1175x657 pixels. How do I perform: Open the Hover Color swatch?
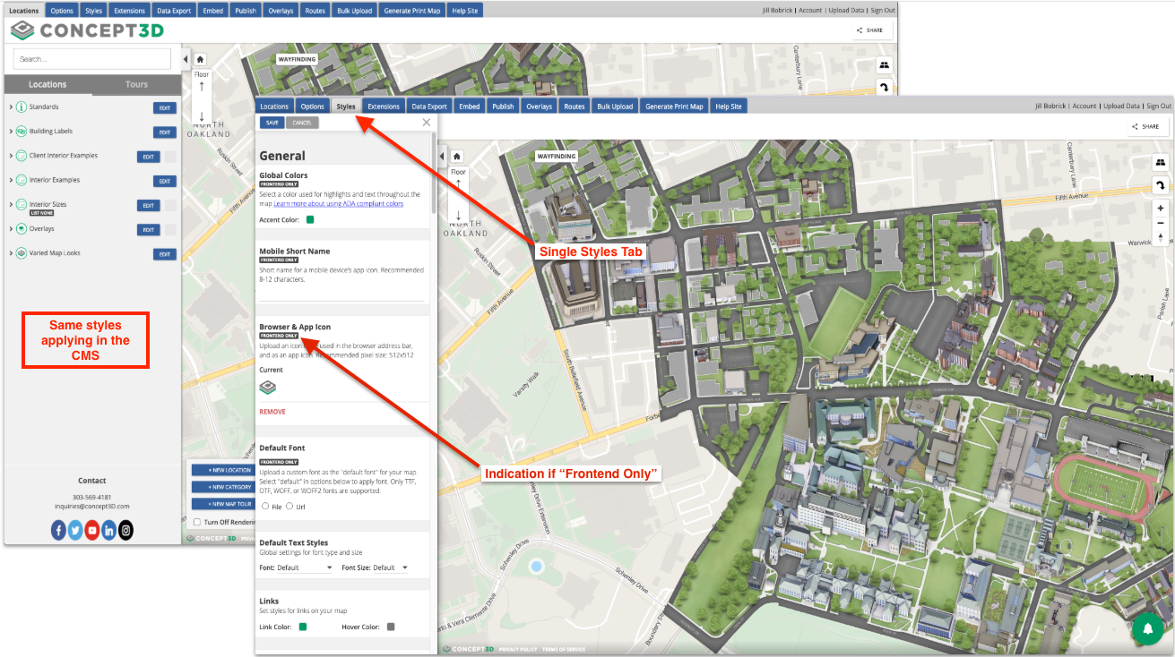[x=391, y=627]
